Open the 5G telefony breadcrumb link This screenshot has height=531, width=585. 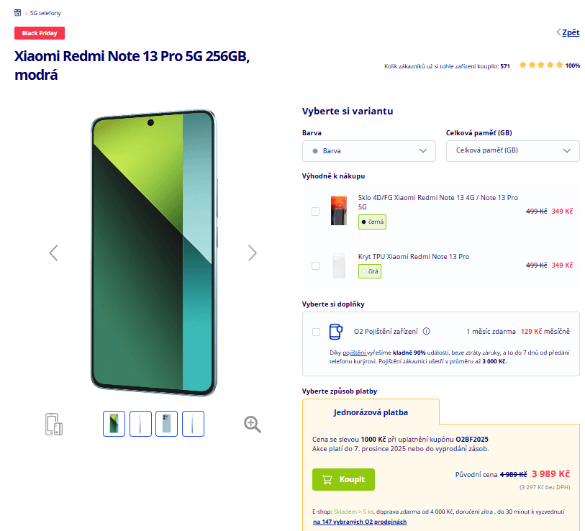[45, 12]
